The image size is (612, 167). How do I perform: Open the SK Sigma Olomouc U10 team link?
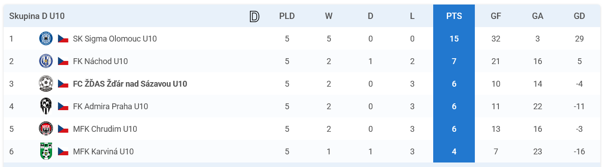click(x=115, y=39)
